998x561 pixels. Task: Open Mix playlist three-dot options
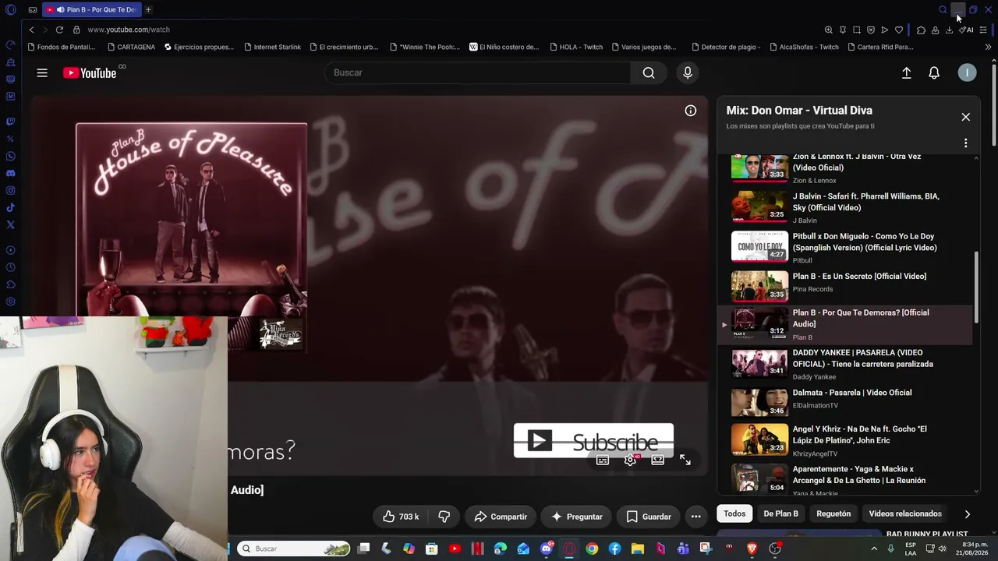coord(965,143)
